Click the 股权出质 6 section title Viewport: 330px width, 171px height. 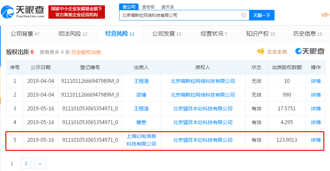(x=20, y=52)
